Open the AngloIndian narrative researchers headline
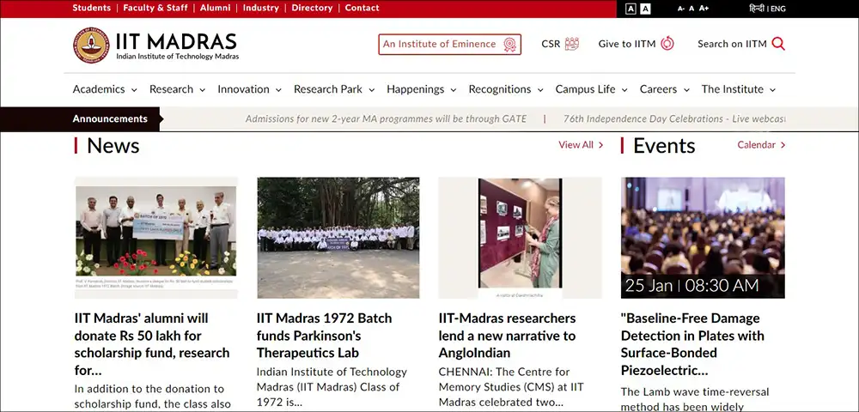This screenshot has height=412, width=859. [508, 336]
